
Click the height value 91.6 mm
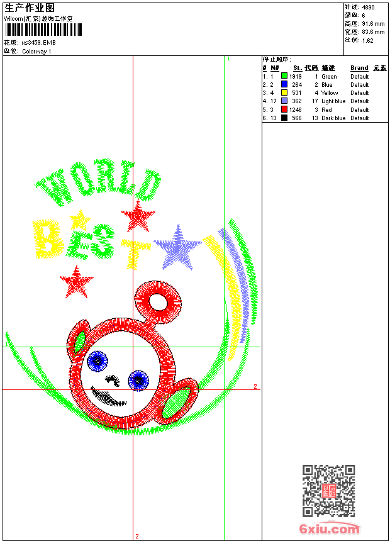373,24
